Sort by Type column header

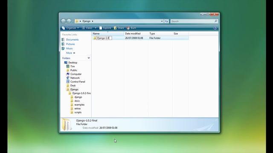[x=160, y=34]
